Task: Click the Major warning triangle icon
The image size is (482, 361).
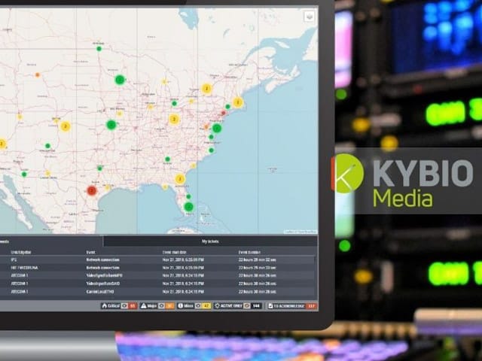Action: tap(143, 306)
